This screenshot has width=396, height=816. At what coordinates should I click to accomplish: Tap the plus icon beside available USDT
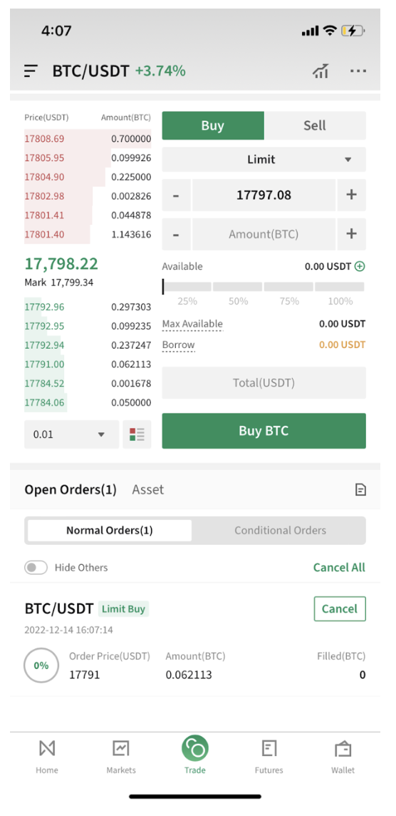click(360, 267)
